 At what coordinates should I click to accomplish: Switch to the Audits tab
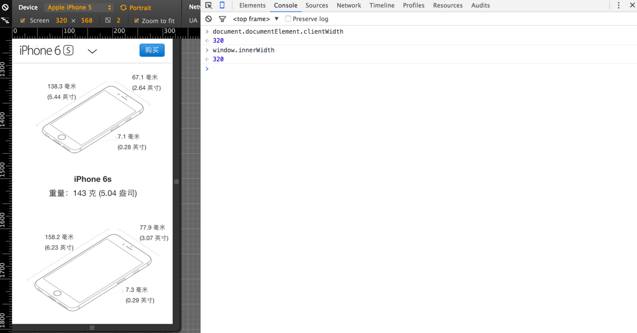pos(480,5)
